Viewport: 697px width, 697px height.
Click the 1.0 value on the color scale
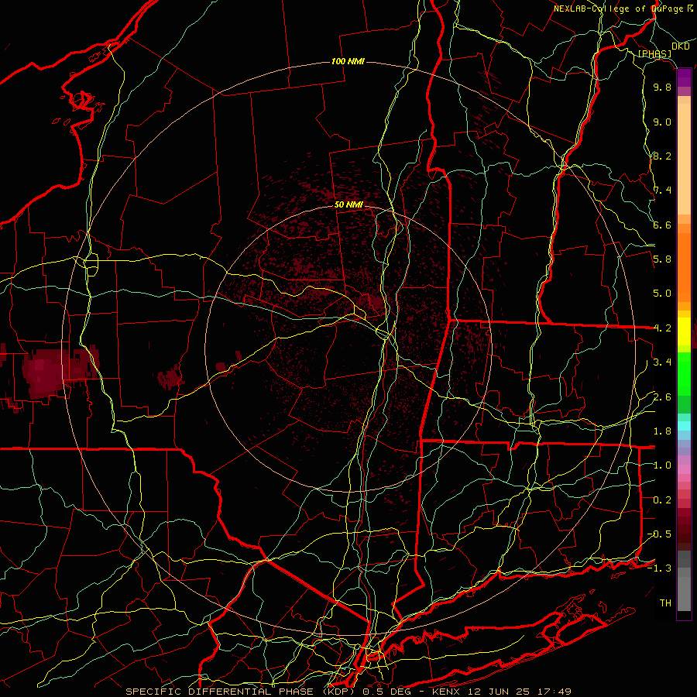point(662,466)
